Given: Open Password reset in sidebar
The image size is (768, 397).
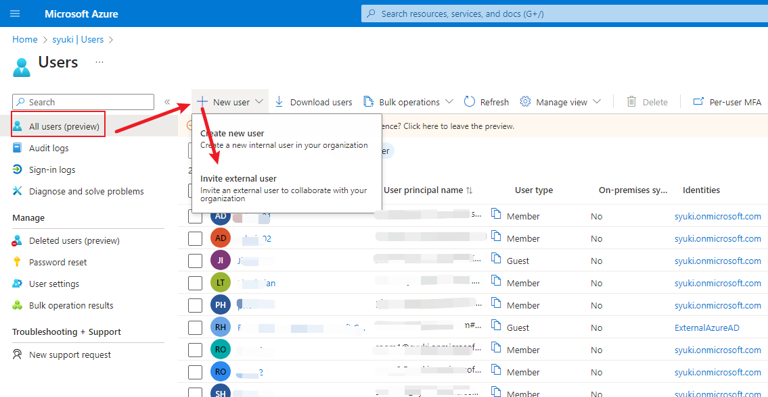Looking at the screenshot, I should pos(58,262).
